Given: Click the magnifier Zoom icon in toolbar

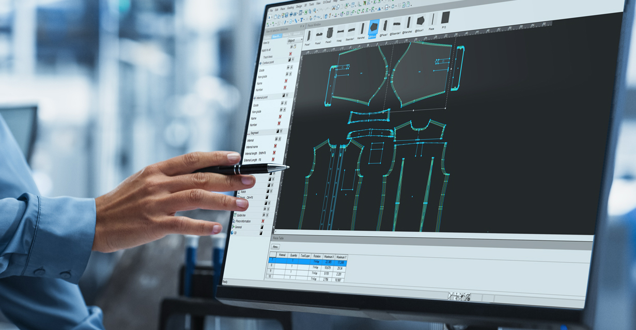Looking at the screenshot, I should pyautogui.click(x=314, y=11).
